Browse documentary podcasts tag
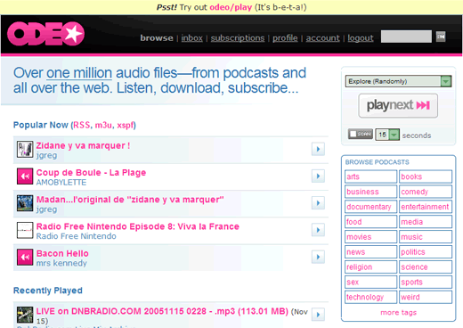The height and width of the screenshot is (328, 463). pyautogui.click(x=370, y=207)
